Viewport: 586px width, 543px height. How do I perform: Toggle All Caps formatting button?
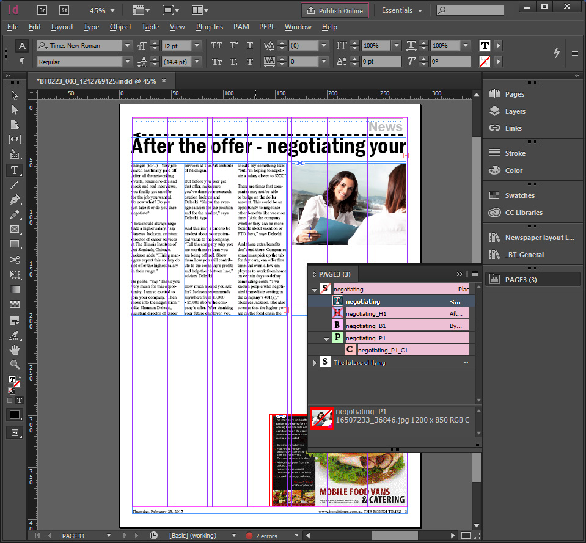tap(216, 46)
